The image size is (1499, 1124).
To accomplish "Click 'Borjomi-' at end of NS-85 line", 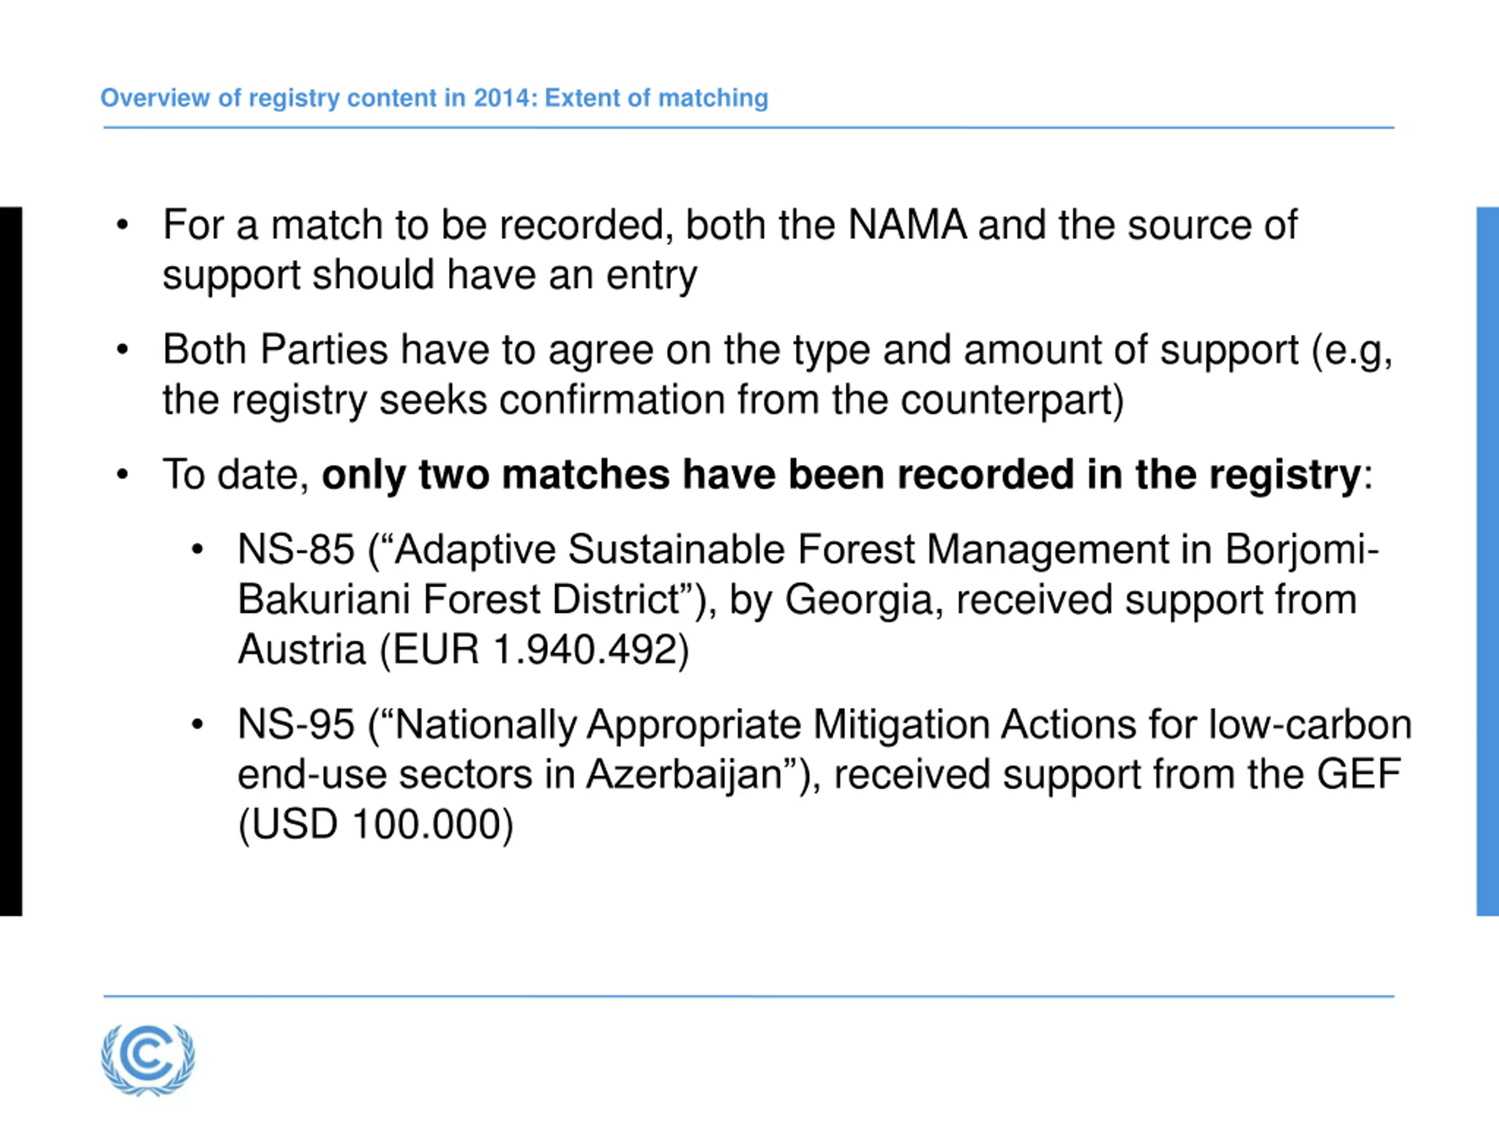I will (1302, 550).
